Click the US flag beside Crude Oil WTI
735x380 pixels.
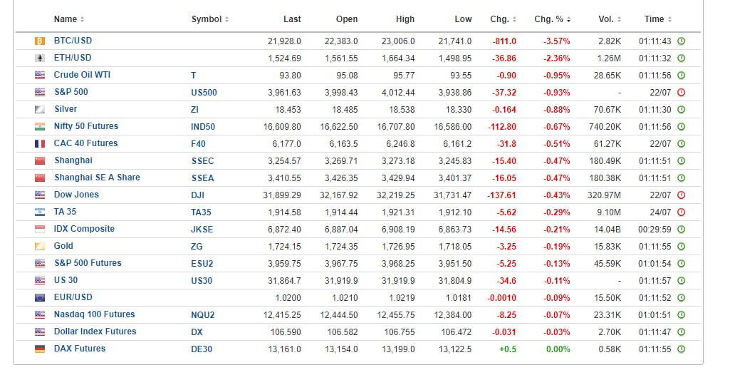40,76
